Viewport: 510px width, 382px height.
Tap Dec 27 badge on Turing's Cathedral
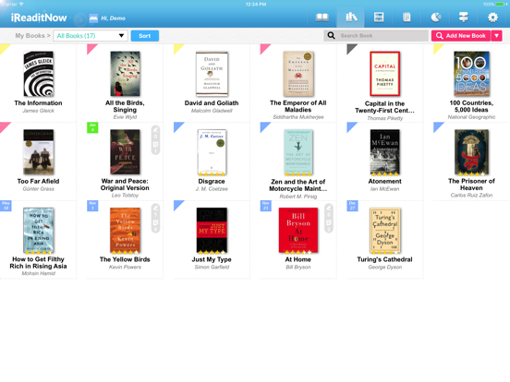point(352,206)
